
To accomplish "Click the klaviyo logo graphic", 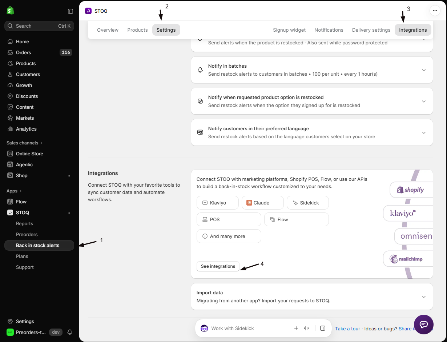I will (x=408, y=213).
